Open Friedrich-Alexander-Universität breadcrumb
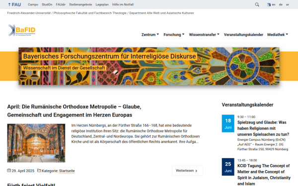The height and width of the screenshot is (186, 298). click(29, 13)
